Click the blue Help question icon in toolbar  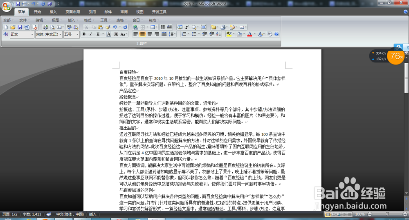tap(277, 34)
